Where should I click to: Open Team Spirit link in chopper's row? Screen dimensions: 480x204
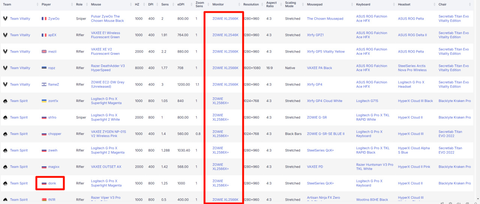[19, 134]
